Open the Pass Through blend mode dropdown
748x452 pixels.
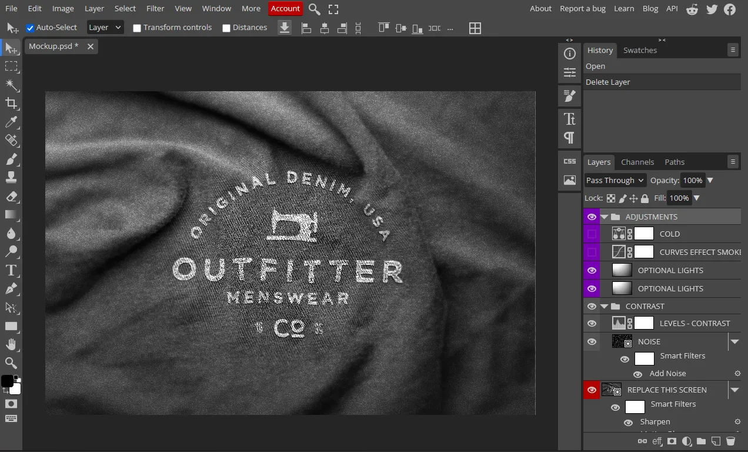click(x=615, y=180)
